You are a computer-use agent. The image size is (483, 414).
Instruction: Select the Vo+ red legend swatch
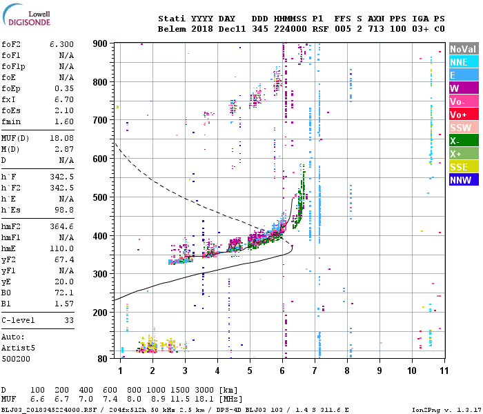coord(464,115)
